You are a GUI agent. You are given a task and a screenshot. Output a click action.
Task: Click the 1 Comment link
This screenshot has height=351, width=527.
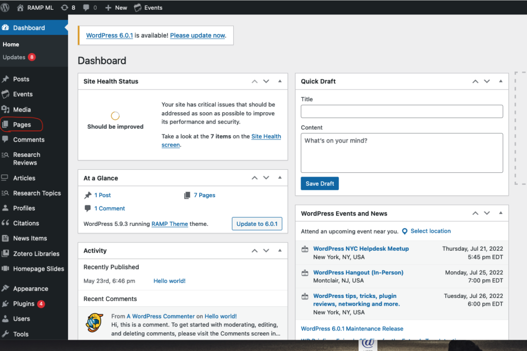[110, 208]
